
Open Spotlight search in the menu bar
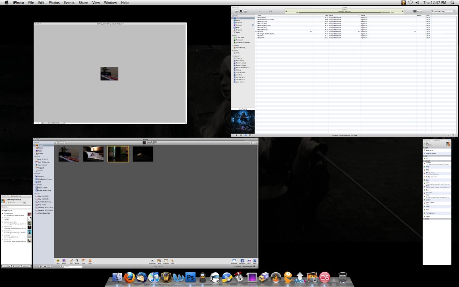[453, 2]
